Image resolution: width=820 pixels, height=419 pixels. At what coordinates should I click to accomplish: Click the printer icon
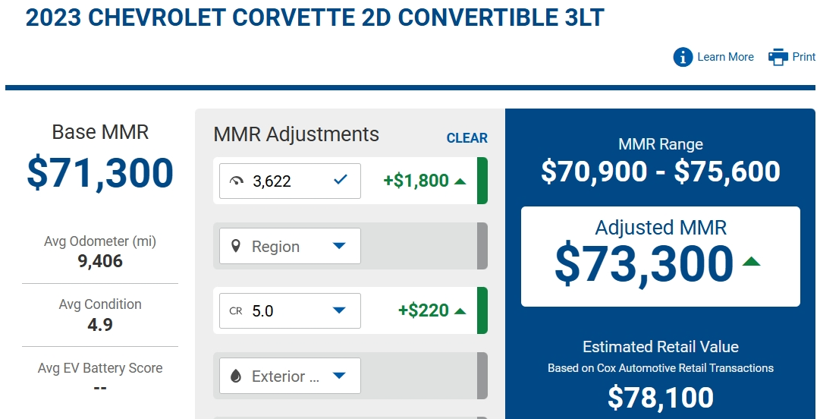coord(778,57)
